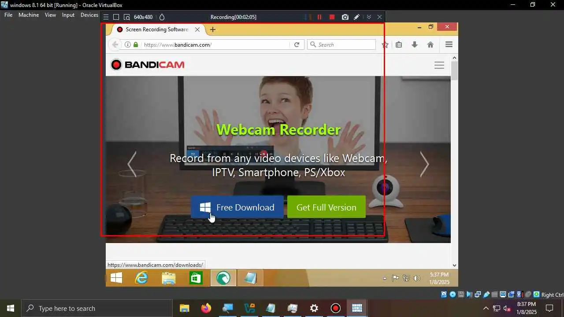Open Firefox downloads arrow icon
Image resolution: width=564 pixels, height=317 pixels.
coord(415,44)
